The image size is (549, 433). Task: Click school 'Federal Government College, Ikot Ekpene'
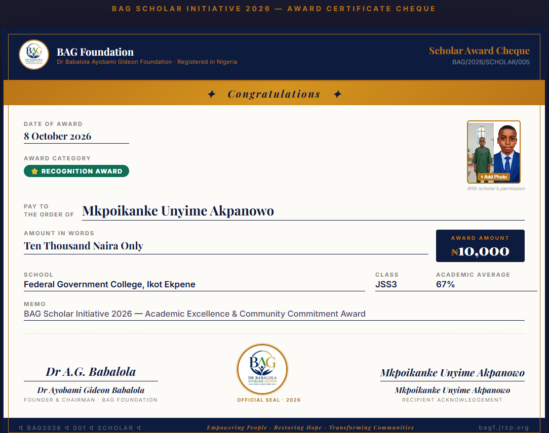(x=109, y=284)
